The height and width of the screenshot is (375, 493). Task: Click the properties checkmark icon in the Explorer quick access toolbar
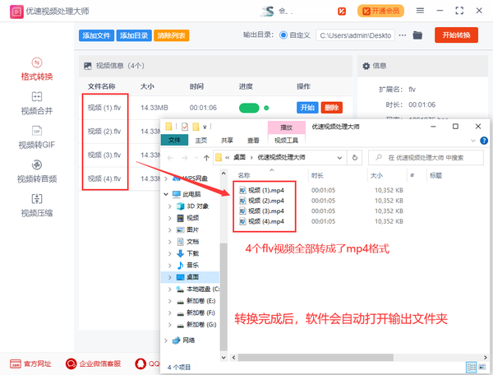(185, 127)
